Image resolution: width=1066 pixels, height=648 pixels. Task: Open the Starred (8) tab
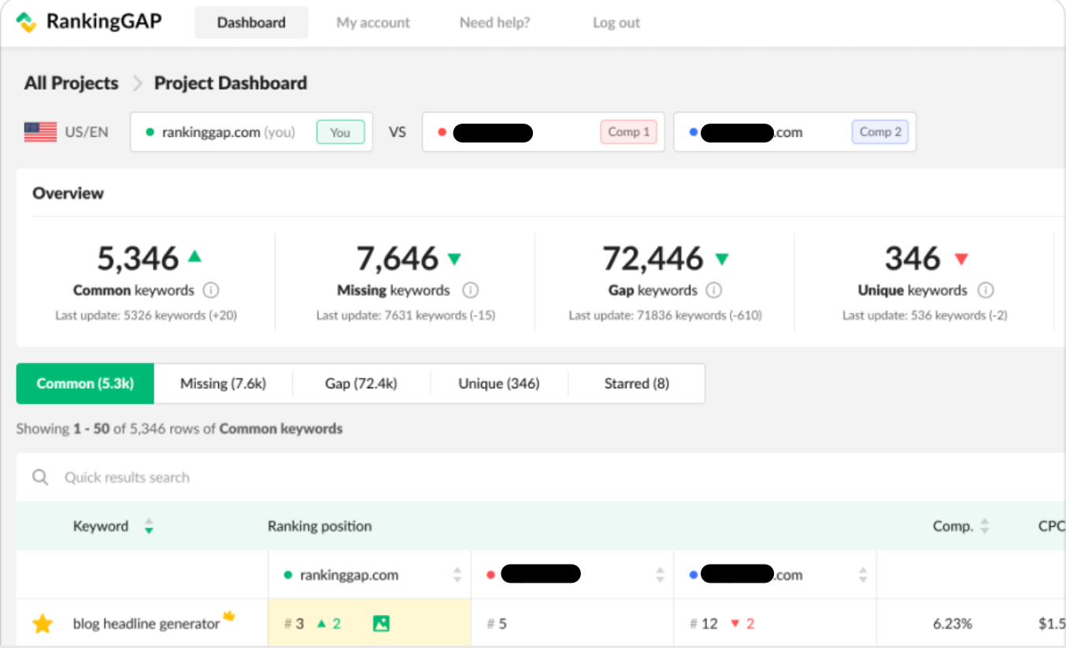(636, 383)
